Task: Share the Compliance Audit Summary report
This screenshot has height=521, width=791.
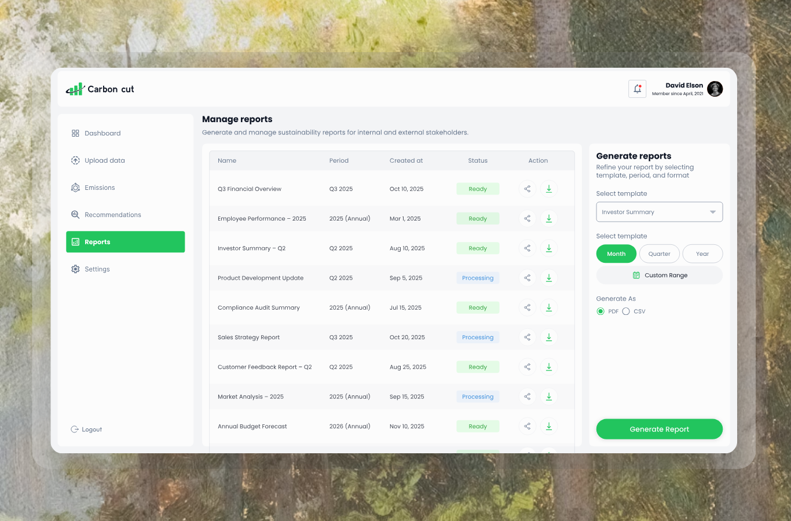Action: (x=527, y=307)
